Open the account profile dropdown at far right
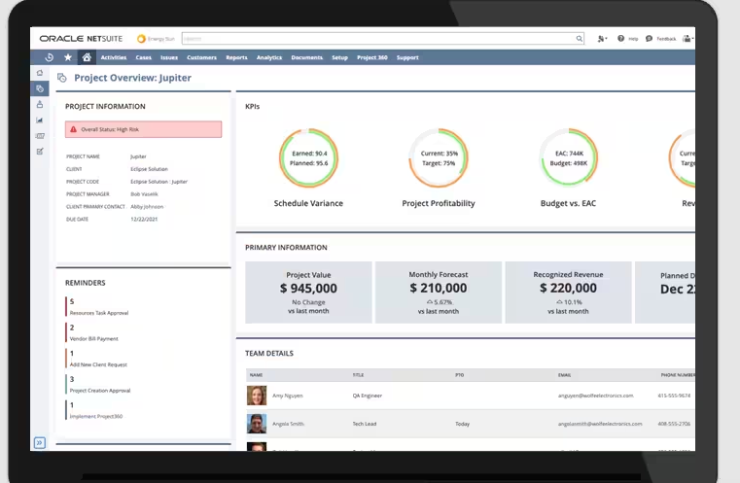Image resolution: width=740 pixels, height=483 pixels. pyautogui.click(x=688, y=39)
